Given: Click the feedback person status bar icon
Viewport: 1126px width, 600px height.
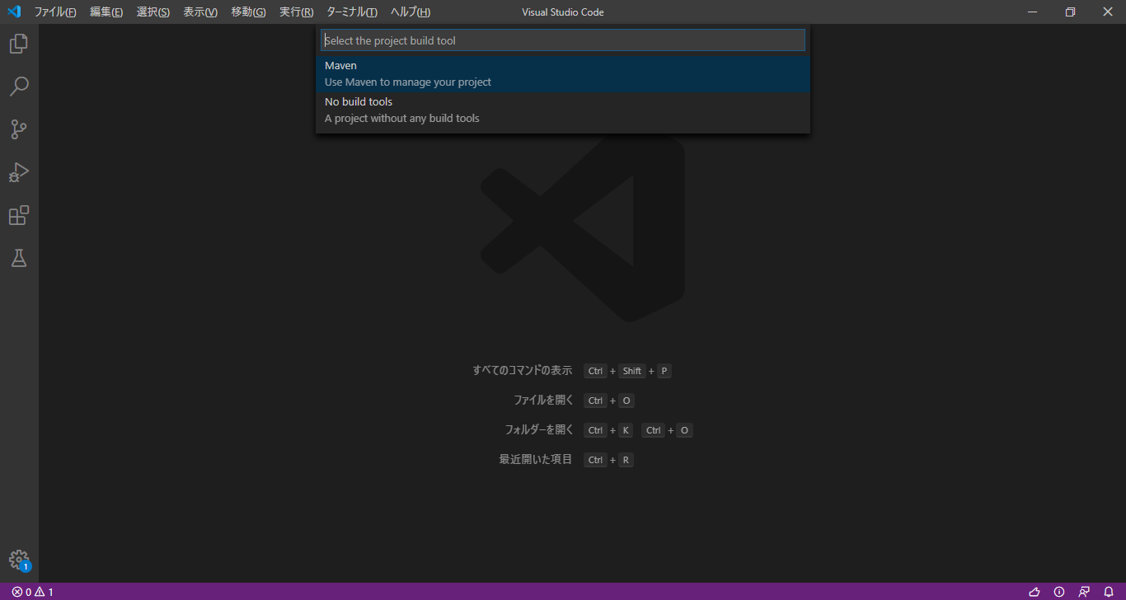Looking at the screenshot, I should coord(1084,592).
